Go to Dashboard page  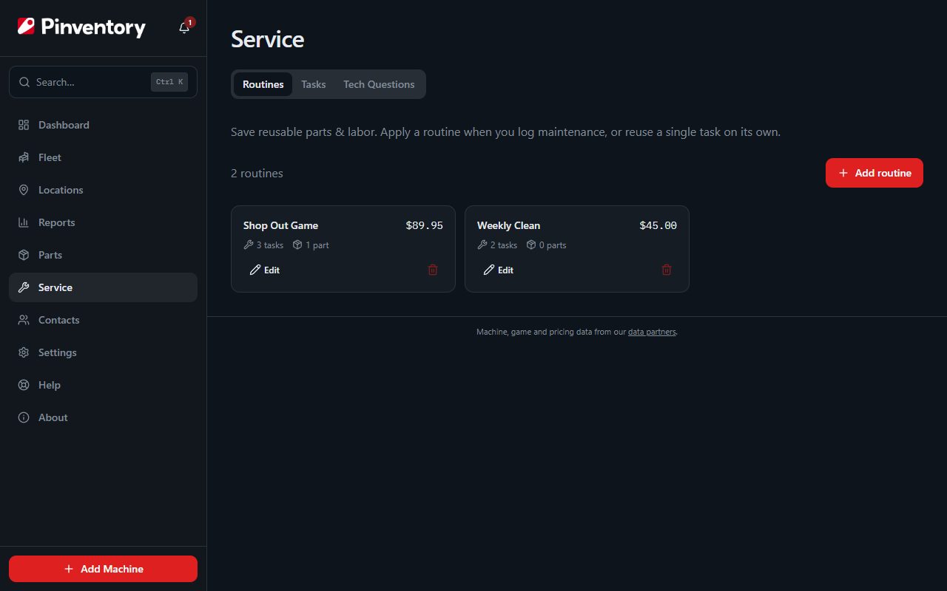(103, 125)
